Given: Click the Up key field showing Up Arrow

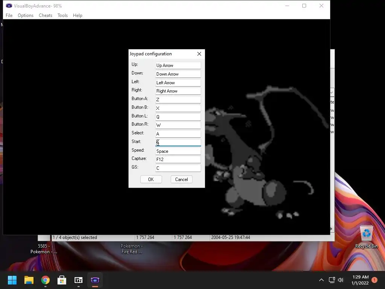Looking at the screenshot, I should point(178,65).
